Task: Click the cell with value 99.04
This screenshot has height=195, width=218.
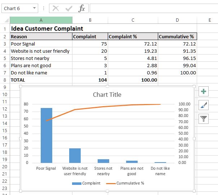Action: (x=177, y=66)
